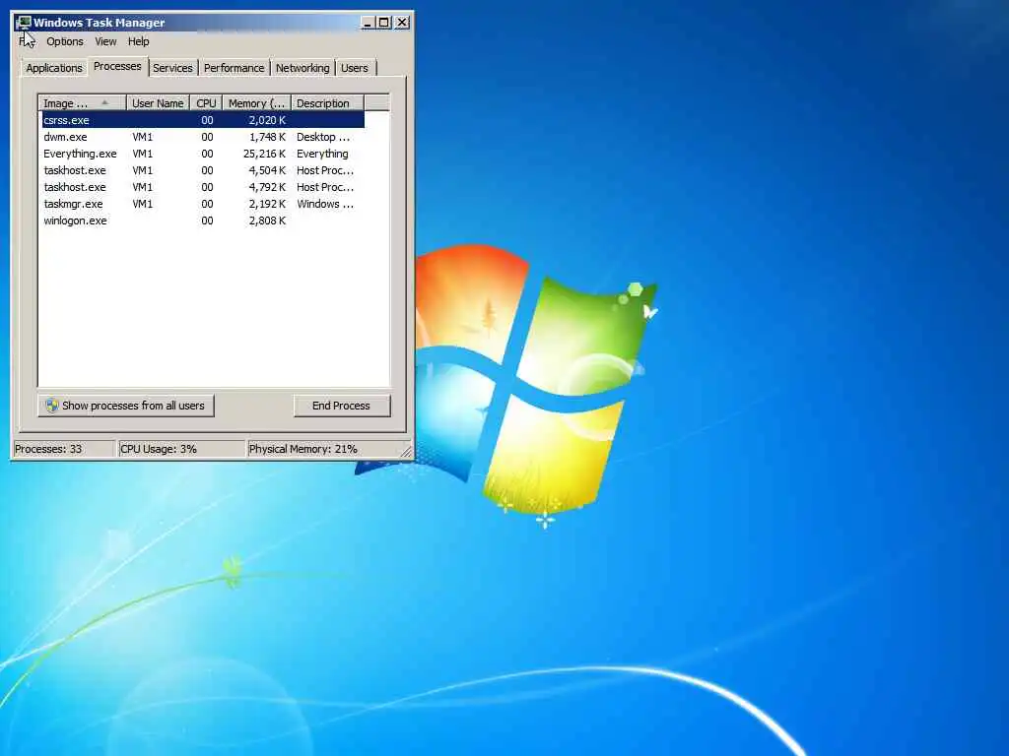
Task: Select the dwm.exe process
Action: click(203, 137)
